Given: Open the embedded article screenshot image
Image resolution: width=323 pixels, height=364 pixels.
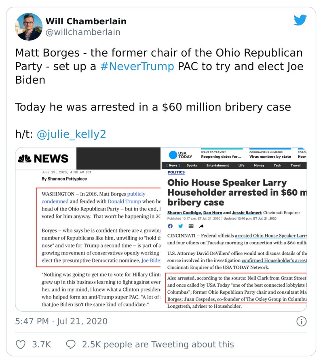Looking at the screenshot, I should pos(161,229).
